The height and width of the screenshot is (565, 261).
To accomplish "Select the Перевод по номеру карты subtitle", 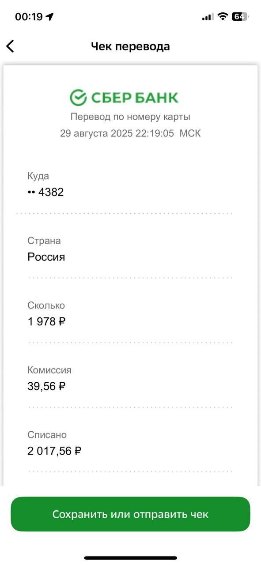I will [130, 117].
